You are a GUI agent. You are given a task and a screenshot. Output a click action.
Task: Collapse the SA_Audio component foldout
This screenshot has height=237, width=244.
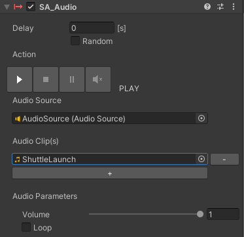[7, 7]
